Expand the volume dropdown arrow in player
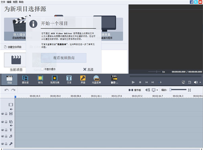The height and width of the screenshot is (150, 203). point(200,82)
